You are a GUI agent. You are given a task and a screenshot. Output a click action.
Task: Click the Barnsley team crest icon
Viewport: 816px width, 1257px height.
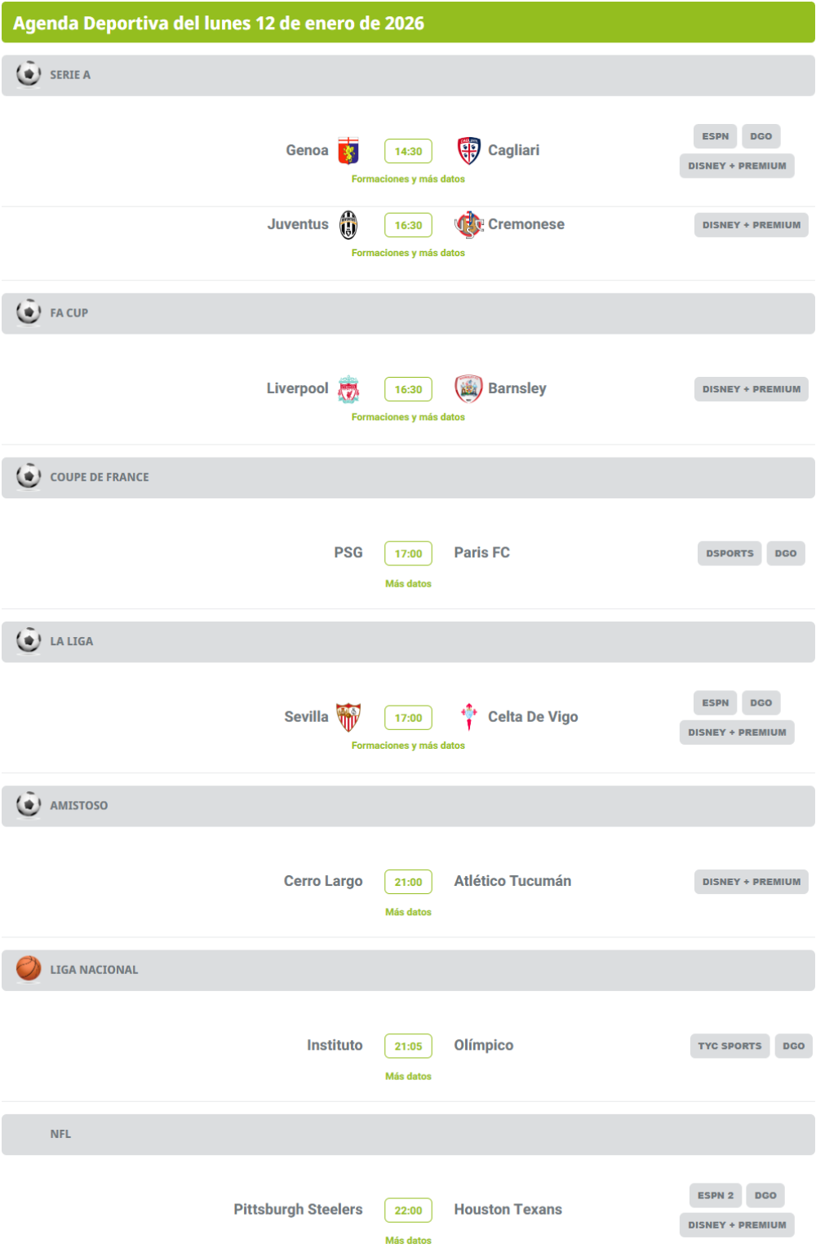469,389
